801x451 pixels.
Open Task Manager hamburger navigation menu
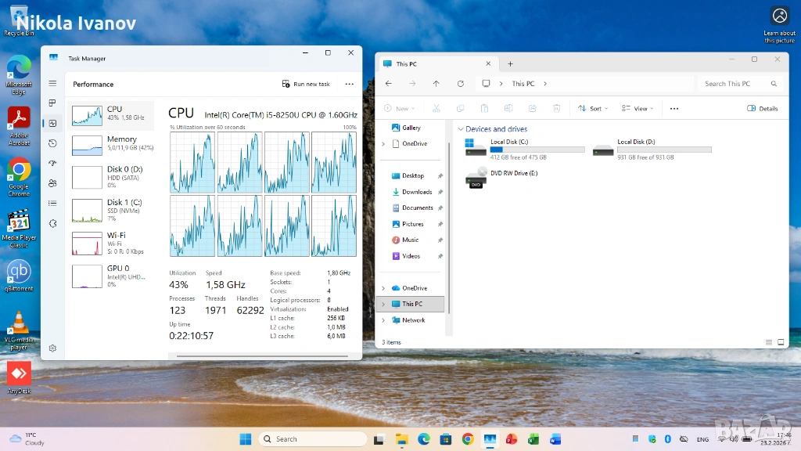pyautogui.click(x=52, y=83)
